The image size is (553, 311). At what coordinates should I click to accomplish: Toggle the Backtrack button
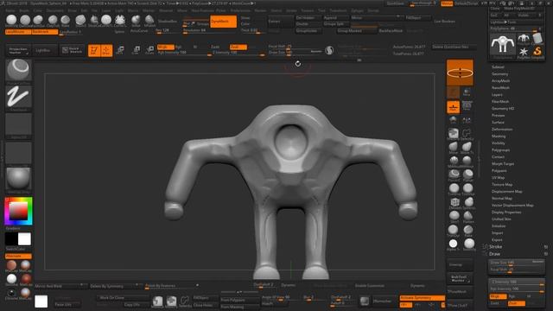click(x=45, y=32)
